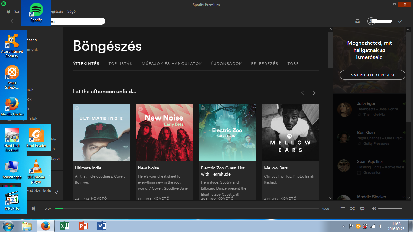This screenshot has height=232, width=413.
Task: Skip to the next track
Action: point(34,208)
